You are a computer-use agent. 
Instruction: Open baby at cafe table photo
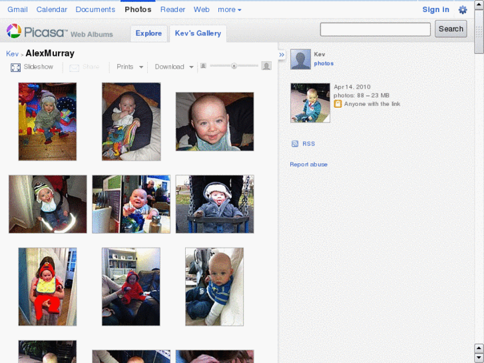point(131,204)
